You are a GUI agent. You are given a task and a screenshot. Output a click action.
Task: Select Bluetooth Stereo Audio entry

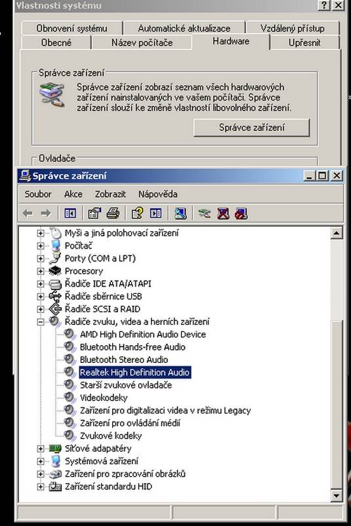click(x=124, y=360)
